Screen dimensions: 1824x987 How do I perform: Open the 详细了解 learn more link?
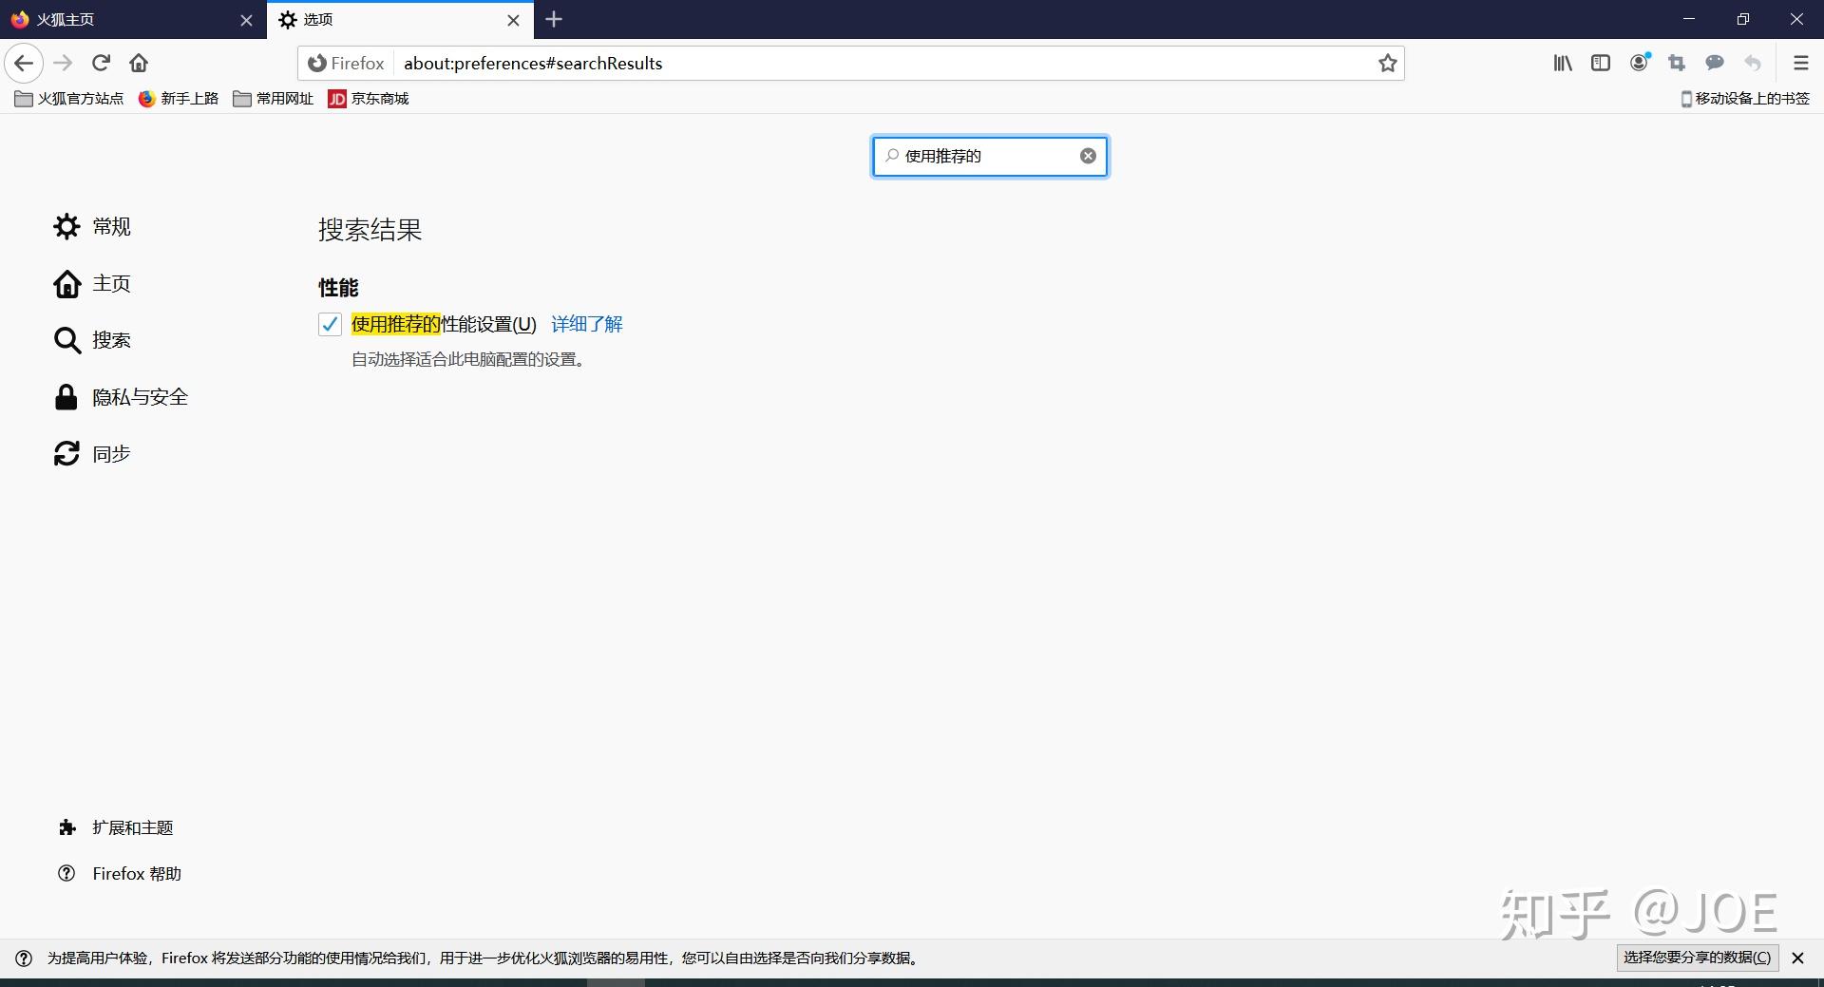point(587,324)
